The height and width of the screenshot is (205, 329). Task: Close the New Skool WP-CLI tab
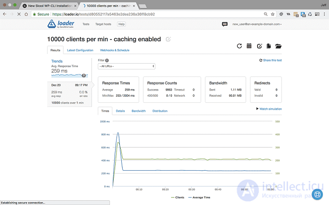75,6
